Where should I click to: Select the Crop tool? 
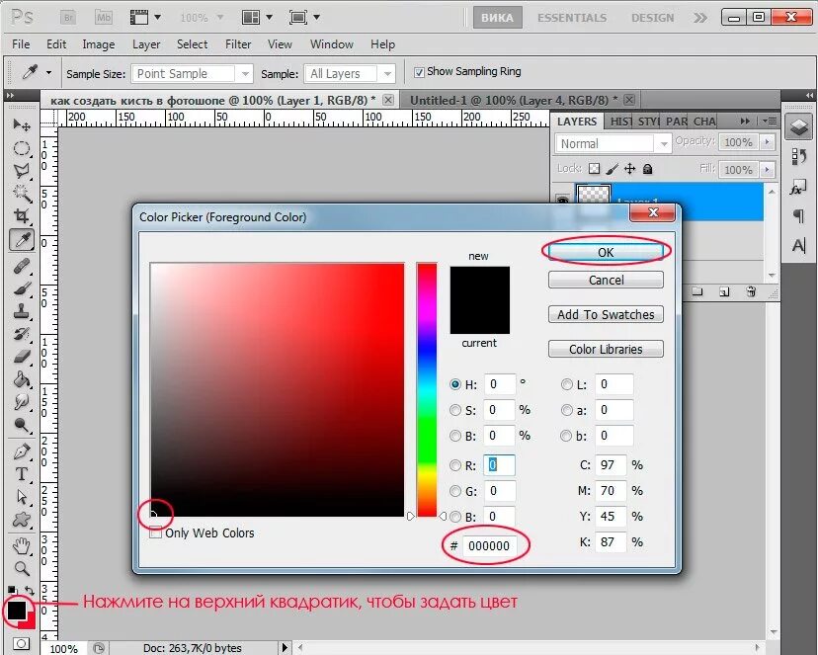point(22,216)
